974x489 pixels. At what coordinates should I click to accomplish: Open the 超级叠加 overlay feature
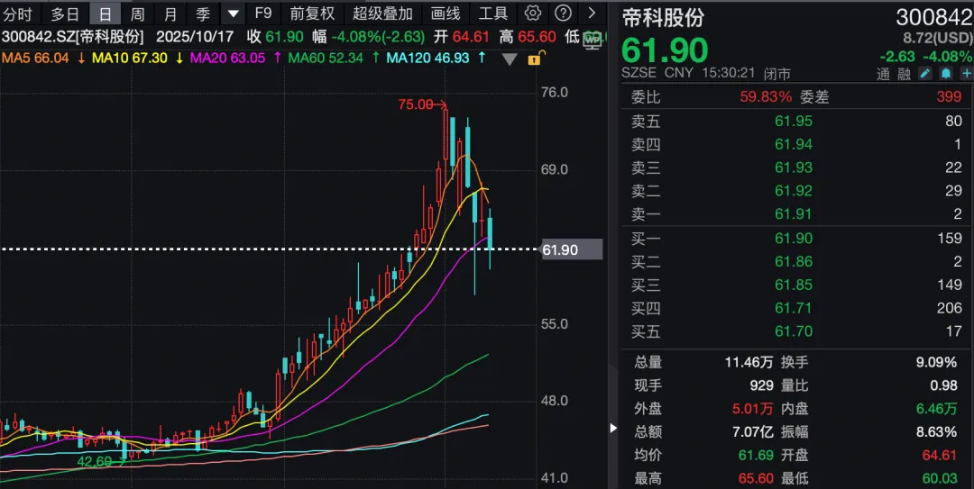pyautogui.click(x=382, y=14)
